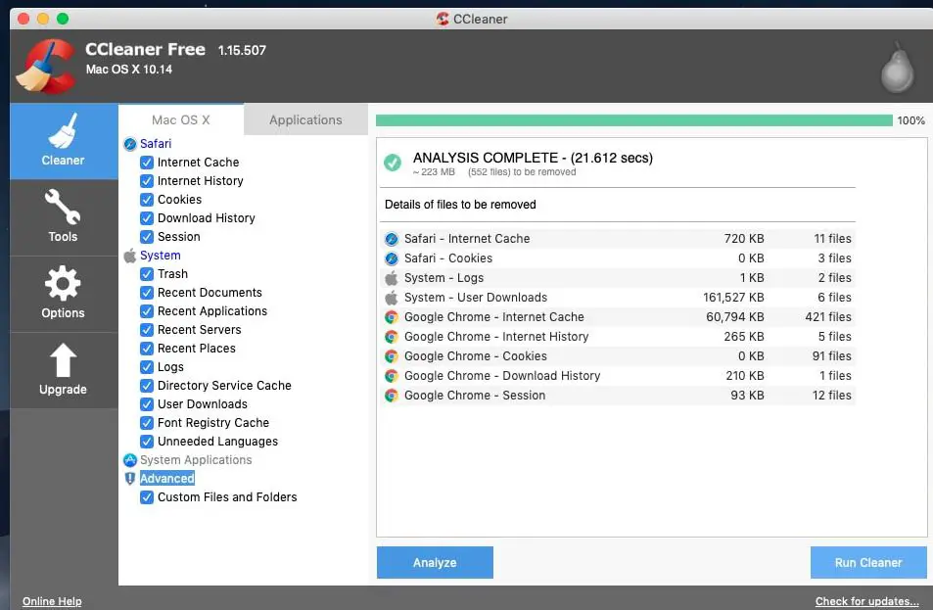Viewport: 933px width, 610px height.
Task: Click Google Chrome - Download History row text
Action: tap(502, 376)
